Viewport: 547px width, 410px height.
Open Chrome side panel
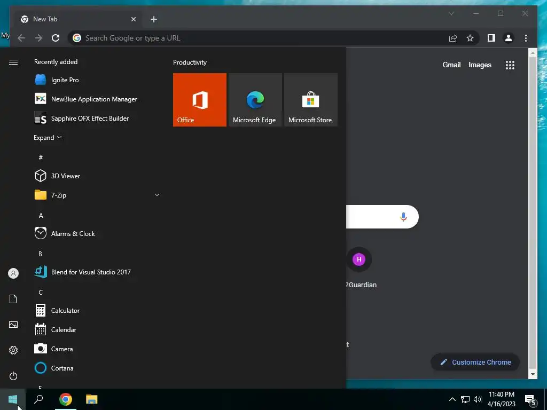(491, 38)
